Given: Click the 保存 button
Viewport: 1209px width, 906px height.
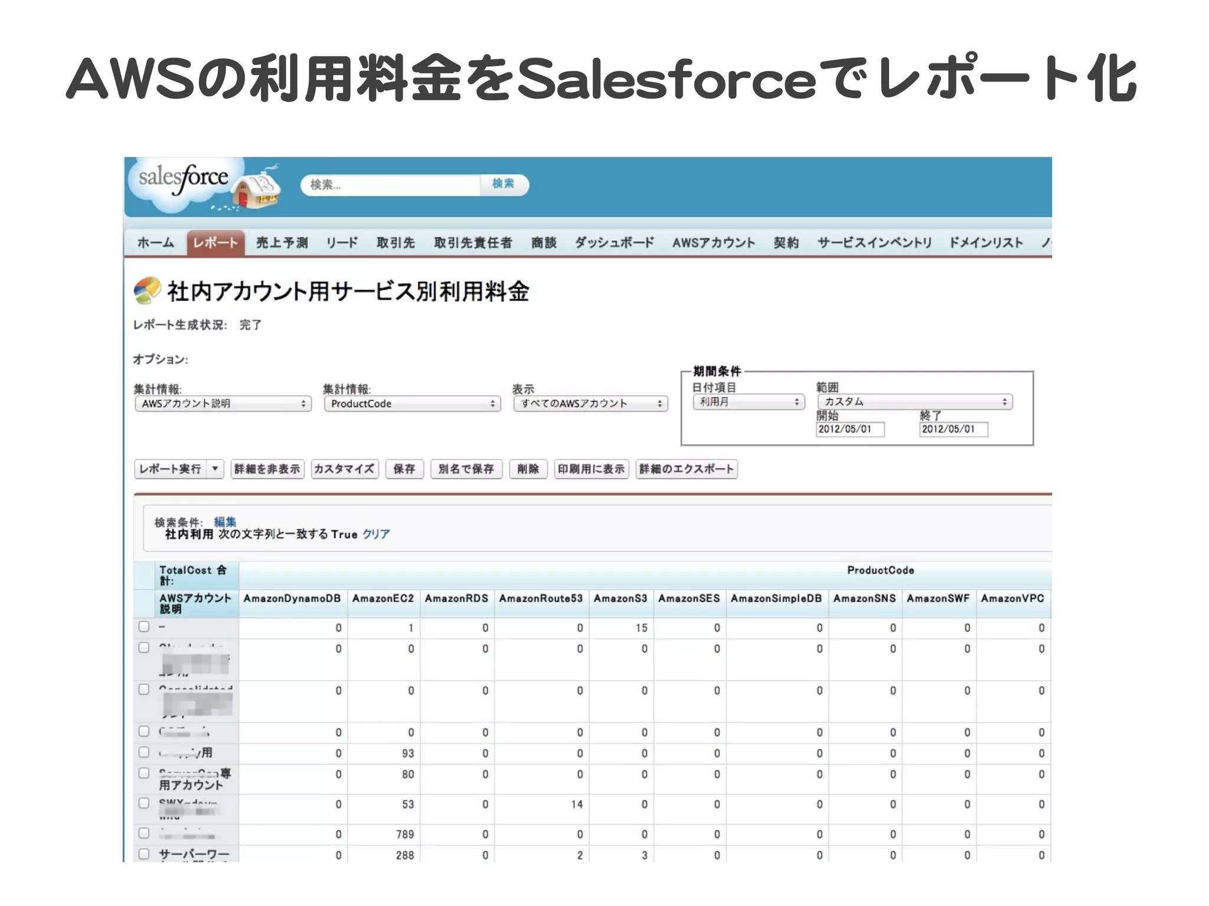Looking at the screenshot, I should (x=404, y=469).
